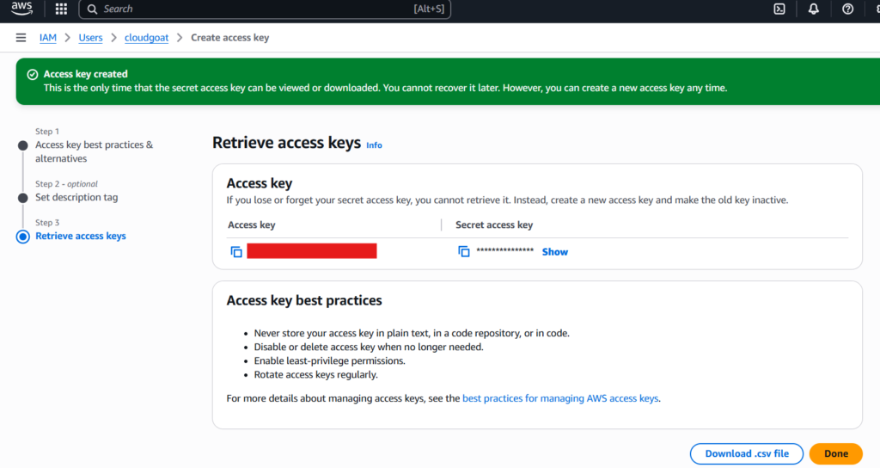
Task: Click 'Access key best practices' heading
Action: 303,300
